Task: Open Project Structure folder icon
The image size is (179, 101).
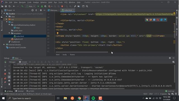Action: 79,6
